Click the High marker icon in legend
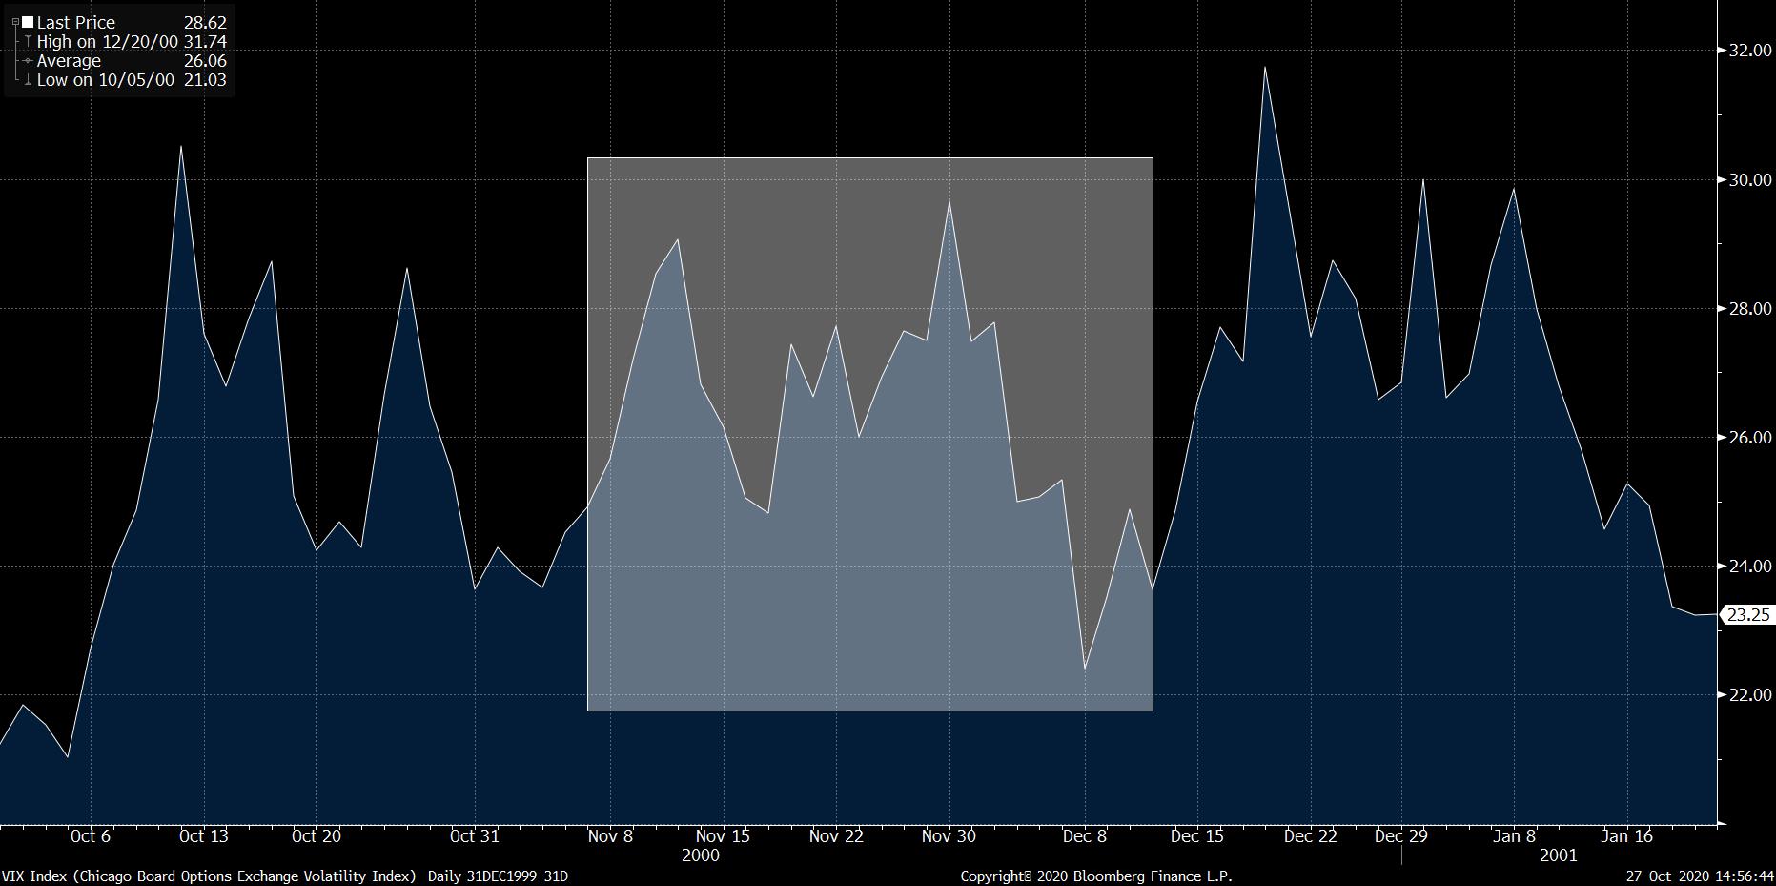 [28, 42]
